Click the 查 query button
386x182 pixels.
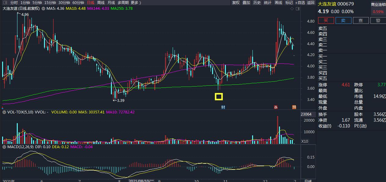coord(361,20)
